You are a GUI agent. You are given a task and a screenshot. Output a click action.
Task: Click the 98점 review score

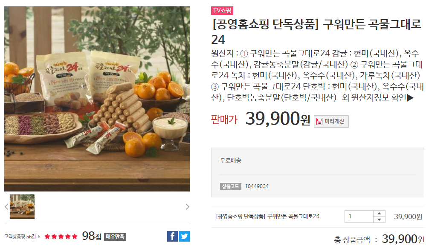[92, 236]
